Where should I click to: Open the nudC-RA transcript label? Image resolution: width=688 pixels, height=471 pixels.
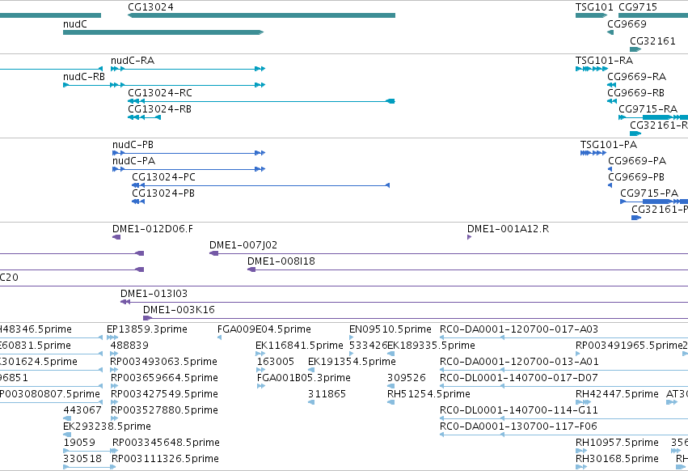click(133, 61)
